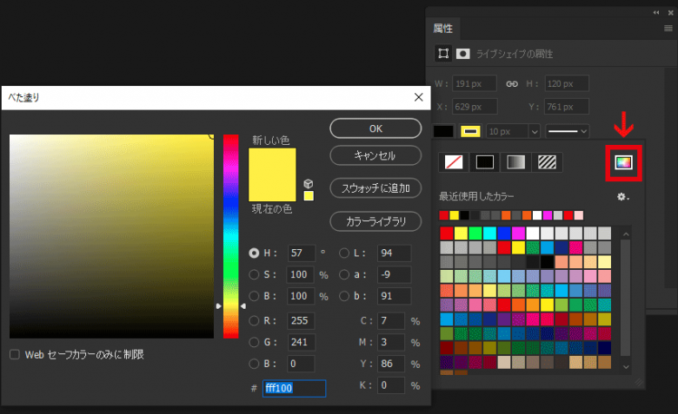Select the H hue radio button
The width and height of the screenshot is (678, 414).
pyautogui.click(x=254, y=253)
